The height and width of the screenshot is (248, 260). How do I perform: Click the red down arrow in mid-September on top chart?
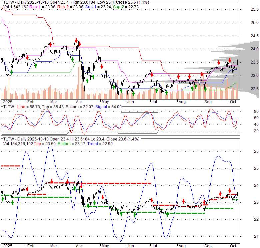click(219, 62)
